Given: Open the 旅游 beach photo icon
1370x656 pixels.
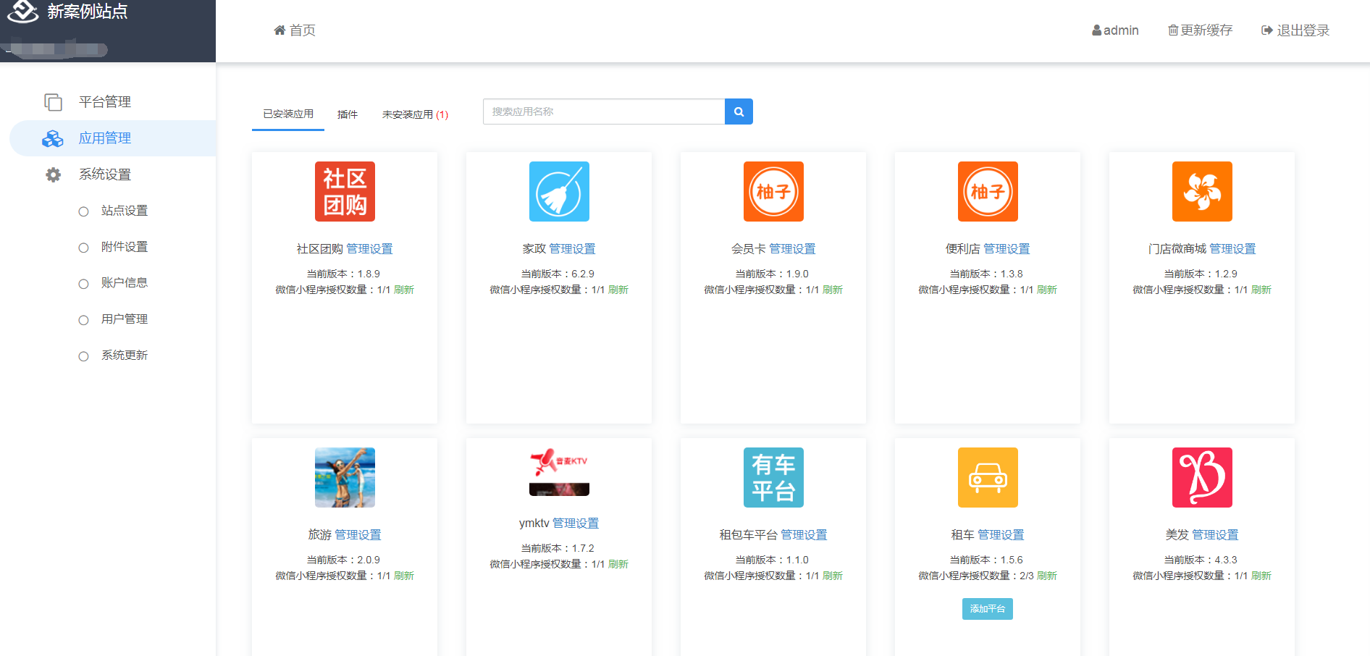Looking at the screenshot, I should 345,477.
